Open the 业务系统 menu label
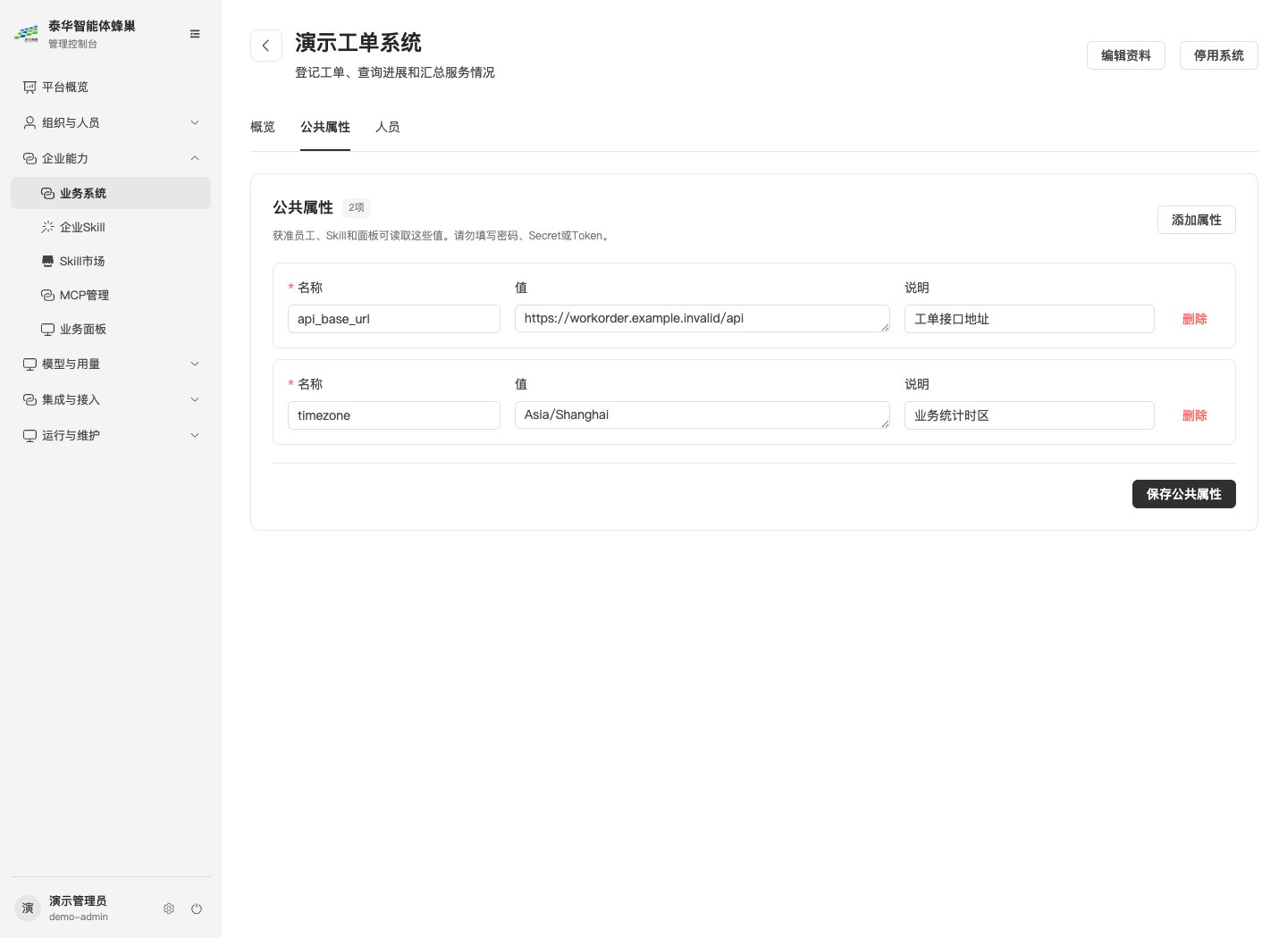The width and height of the screenshot is (1287, 938). [83, 193]
